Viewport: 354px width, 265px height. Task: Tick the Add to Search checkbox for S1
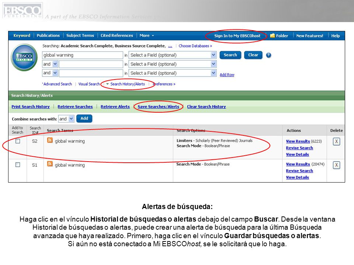point(18,165)
